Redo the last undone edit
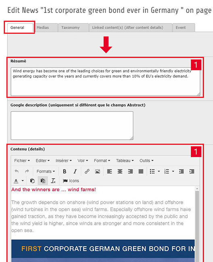Image resolution: width=213 pixels, height=262 pixels. [27, 172]
